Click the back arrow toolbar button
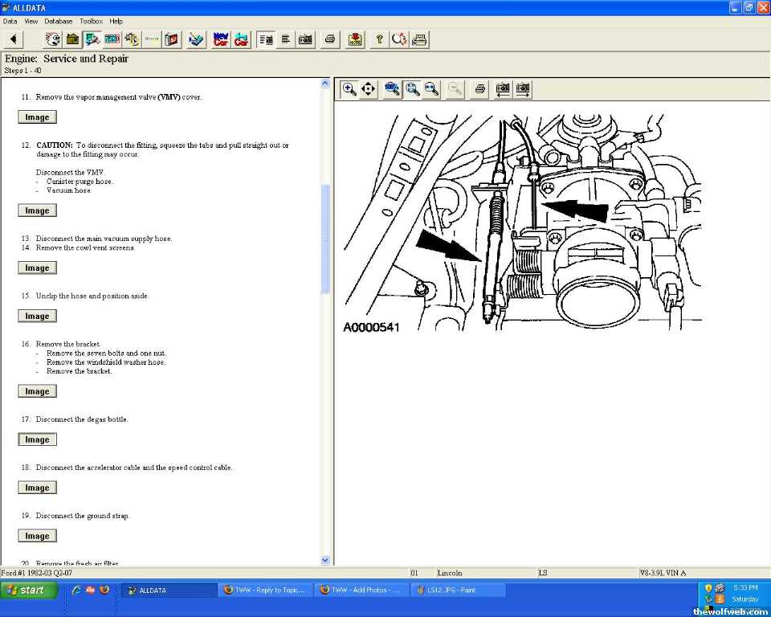This screenshot has height=617, width=771. [x=14, y=39]
